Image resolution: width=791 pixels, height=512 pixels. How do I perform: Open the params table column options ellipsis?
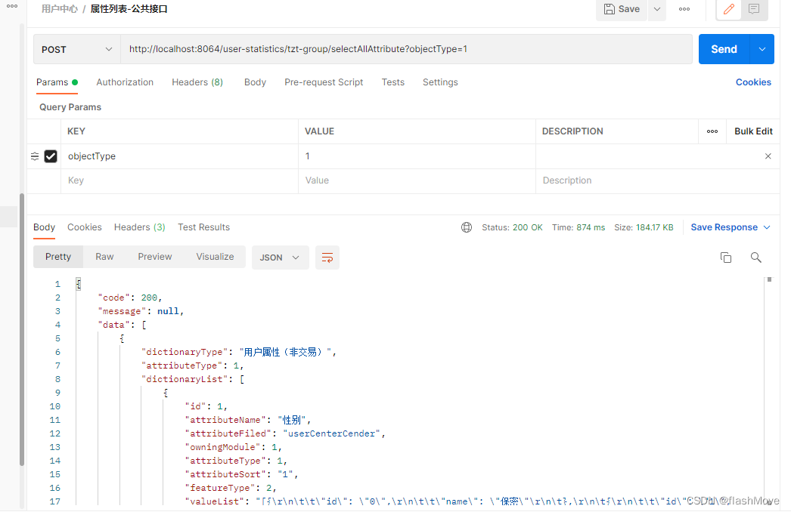[712, 131]
